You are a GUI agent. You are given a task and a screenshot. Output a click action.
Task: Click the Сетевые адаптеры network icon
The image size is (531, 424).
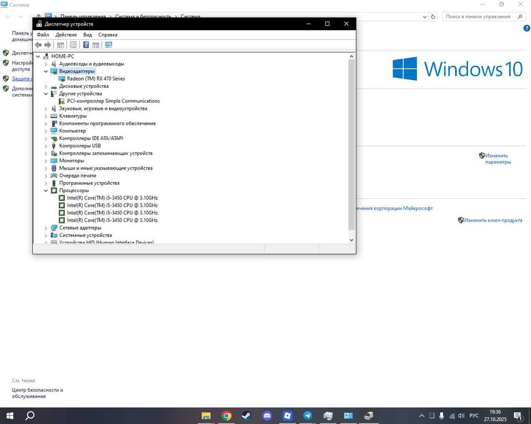(x=54, y=228)
